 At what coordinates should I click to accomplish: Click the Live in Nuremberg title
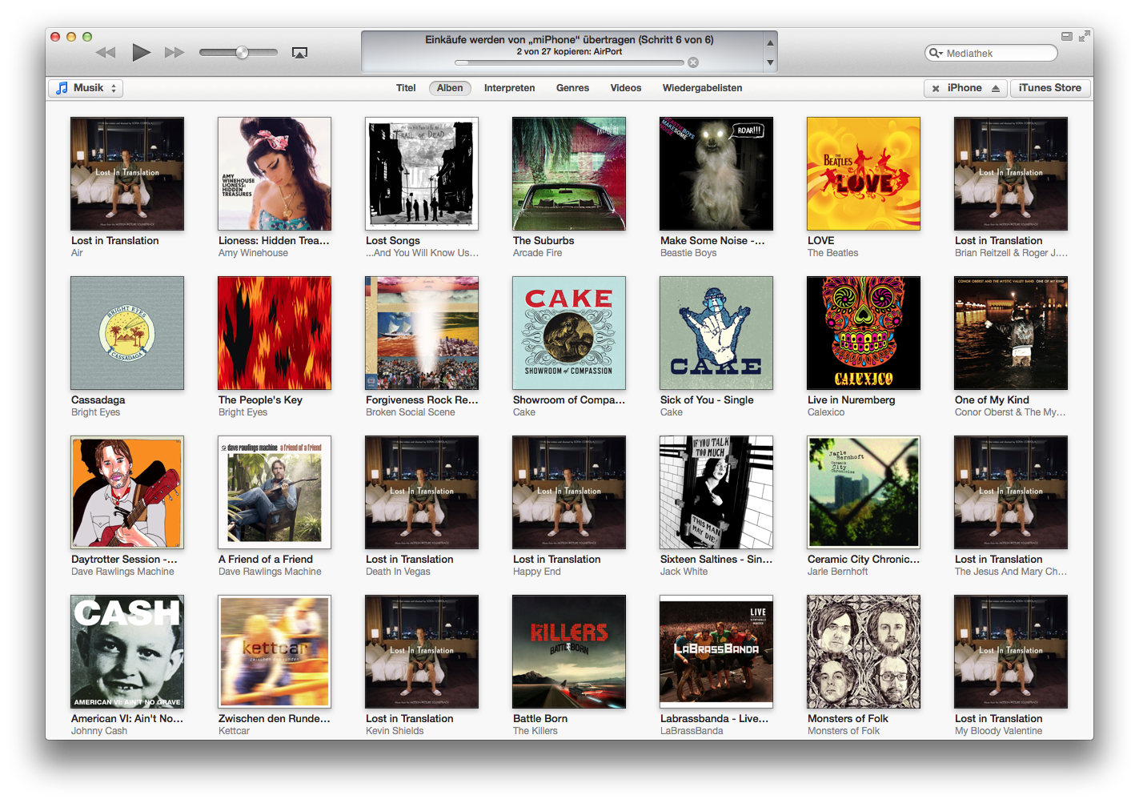click(x=851, y=400)
